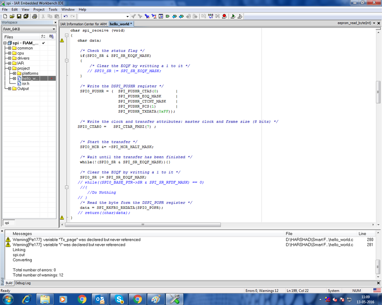Image resolution: width=382 pixels, height=305 pixels.
Task: Close the Workspace panel
Action: pos(55,23)
